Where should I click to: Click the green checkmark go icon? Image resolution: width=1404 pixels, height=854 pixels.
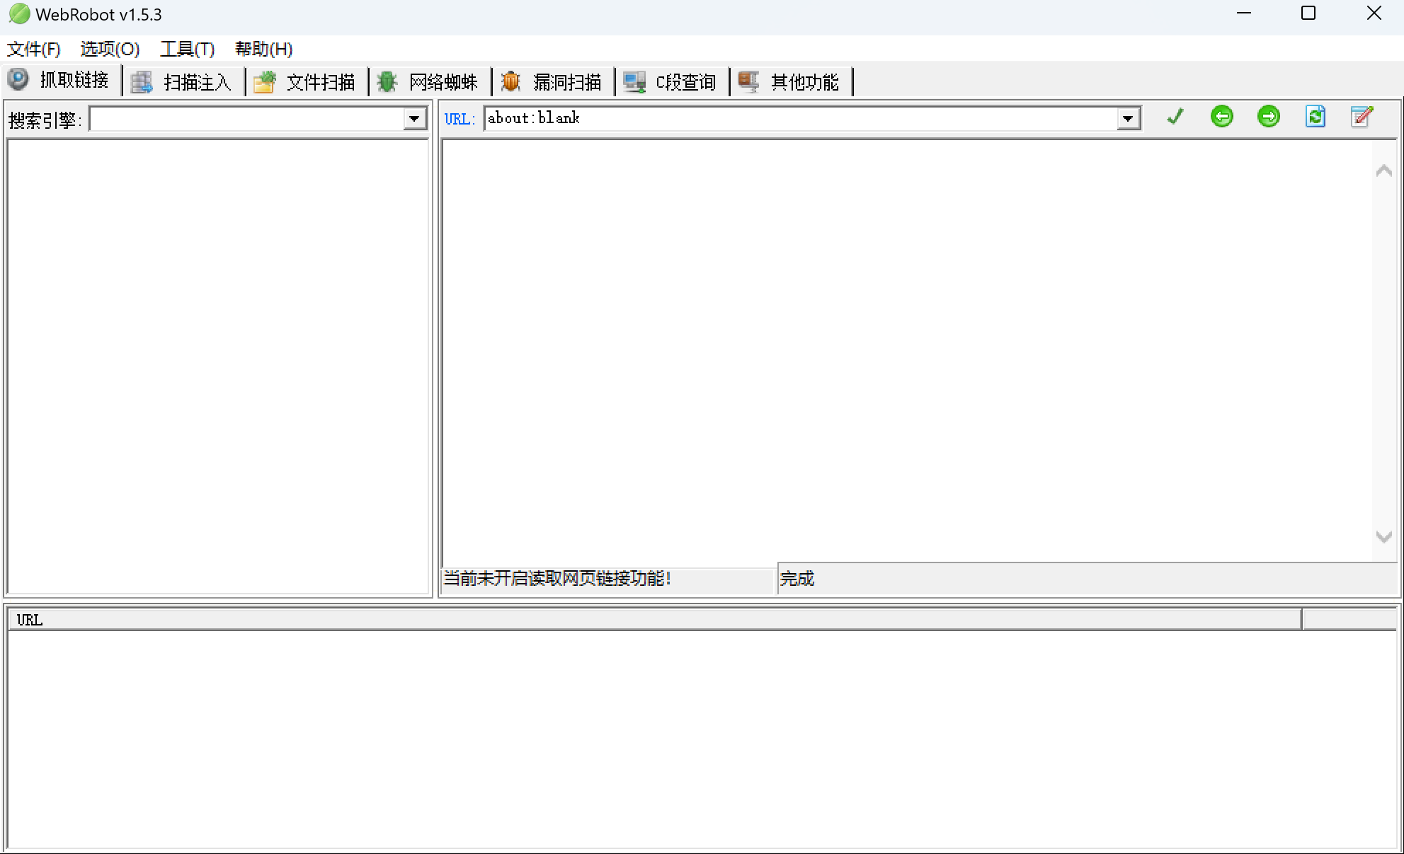(1175, 117)
